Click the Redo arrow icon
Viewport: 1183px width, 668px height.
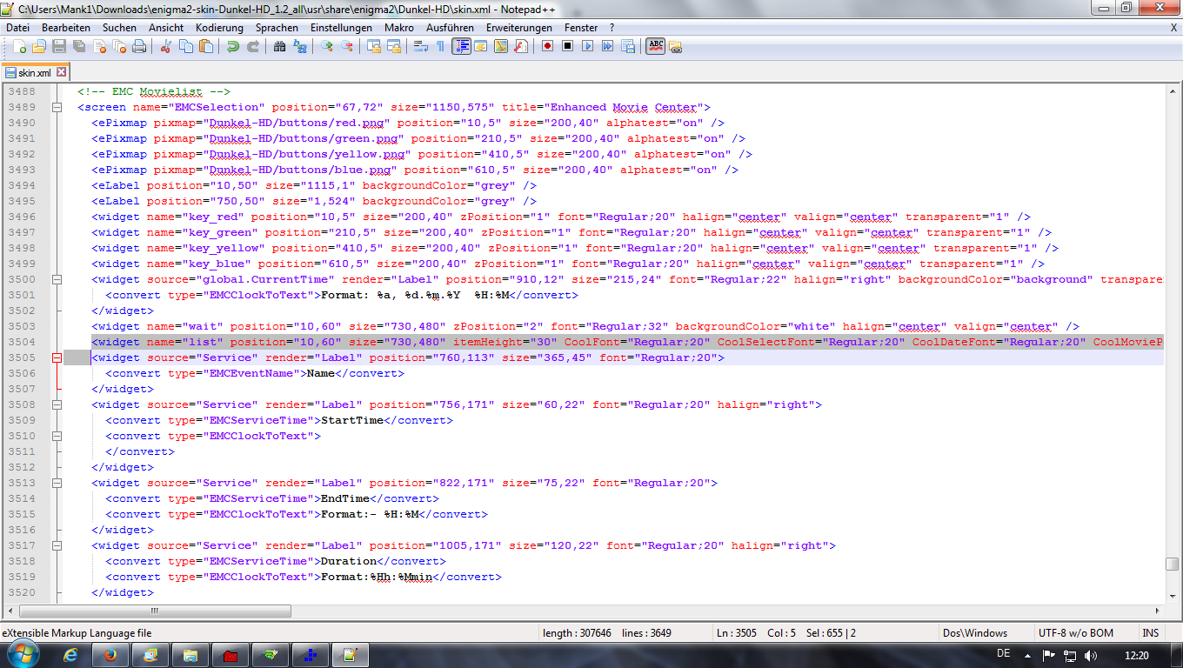tap(253, 46)
